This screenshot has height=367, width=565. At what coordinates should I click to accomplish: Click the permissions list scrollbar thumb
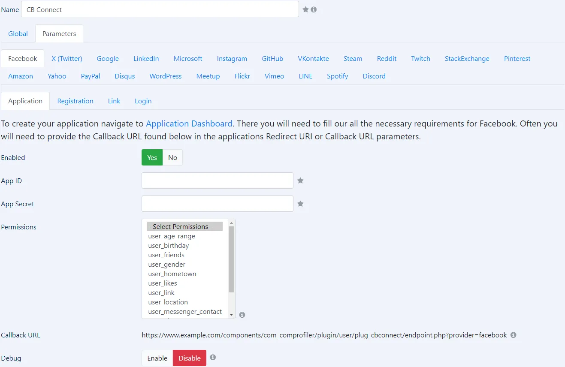pyautogui.click(x=232, y=259)
